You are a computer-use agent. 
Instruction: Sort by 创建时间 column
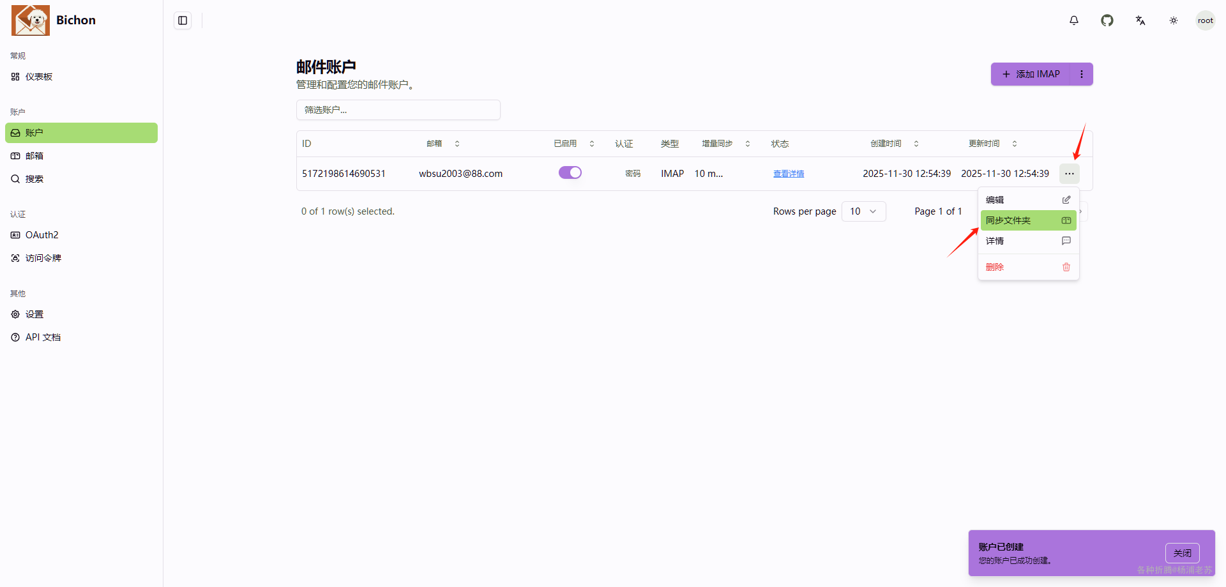click(895, 144)
